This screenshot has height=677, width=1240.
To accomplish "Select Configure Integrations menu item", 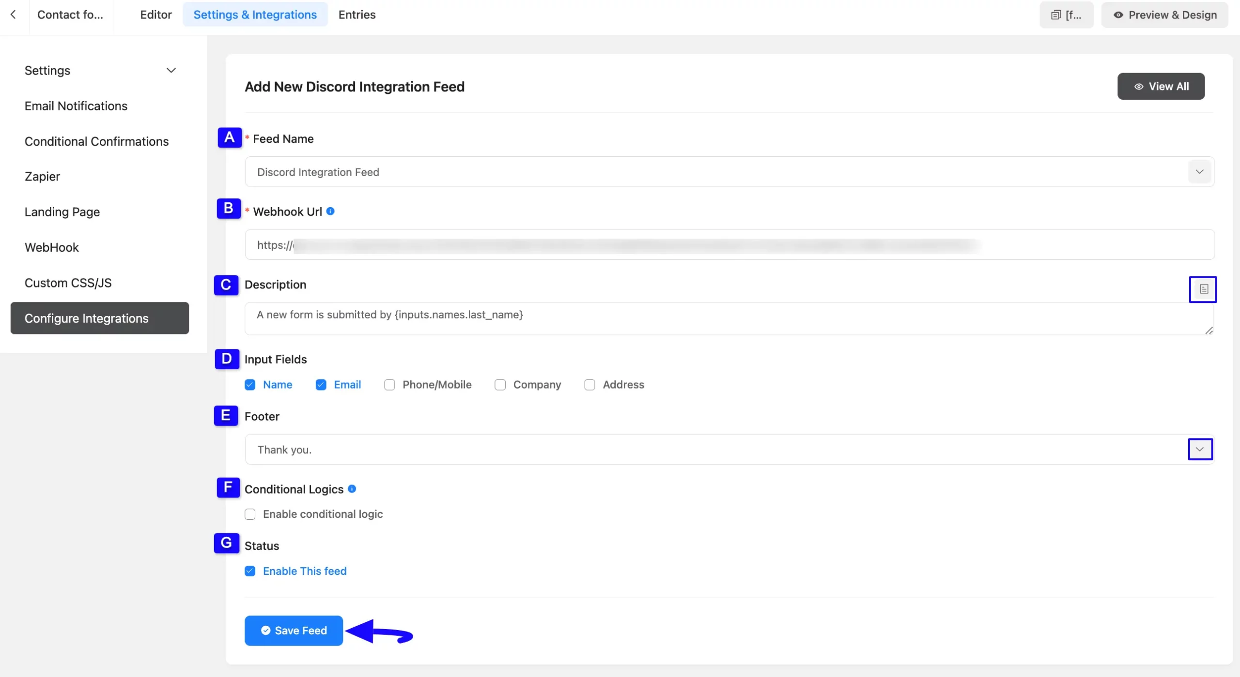I will pos(100,318).
